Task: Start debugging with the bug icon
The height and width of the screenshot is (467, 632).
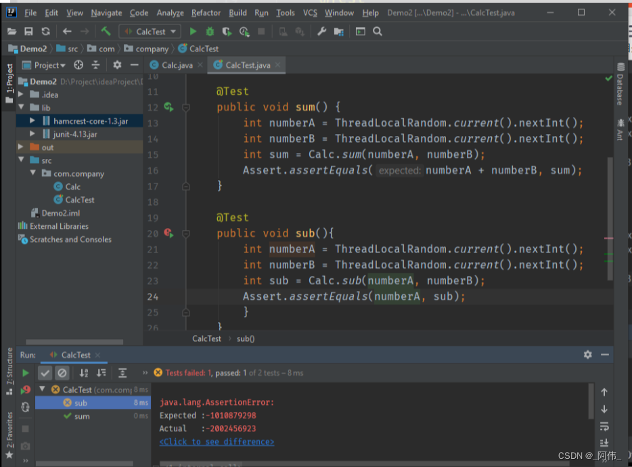Action: point(208,31)
